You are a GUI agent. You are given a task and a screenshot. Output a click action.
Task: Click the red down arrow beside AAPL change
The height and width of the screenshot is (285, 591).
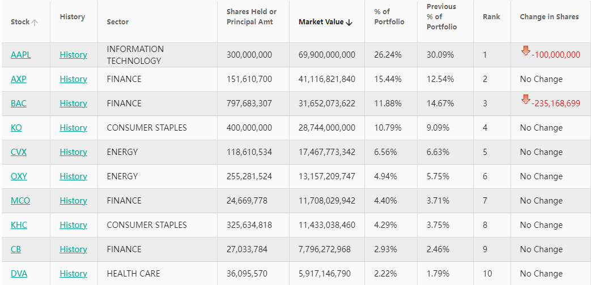point(526,51)
